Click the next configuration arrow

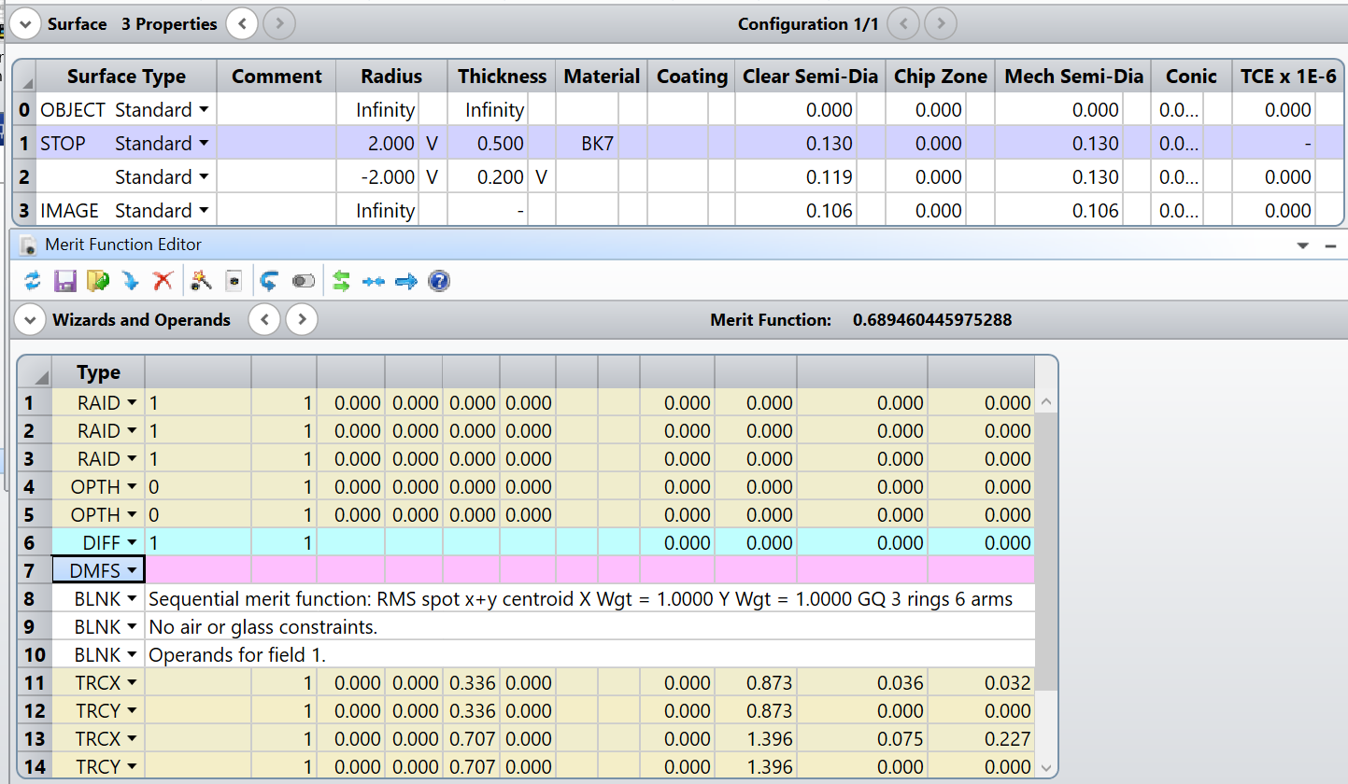941,23
